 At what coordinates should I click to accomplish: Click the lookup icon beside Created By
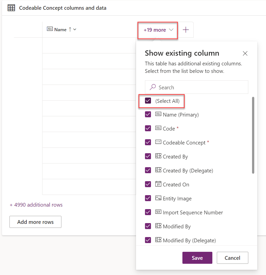click(x=158, y=156)
